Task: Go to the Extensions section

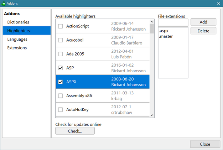Action: 17,48
